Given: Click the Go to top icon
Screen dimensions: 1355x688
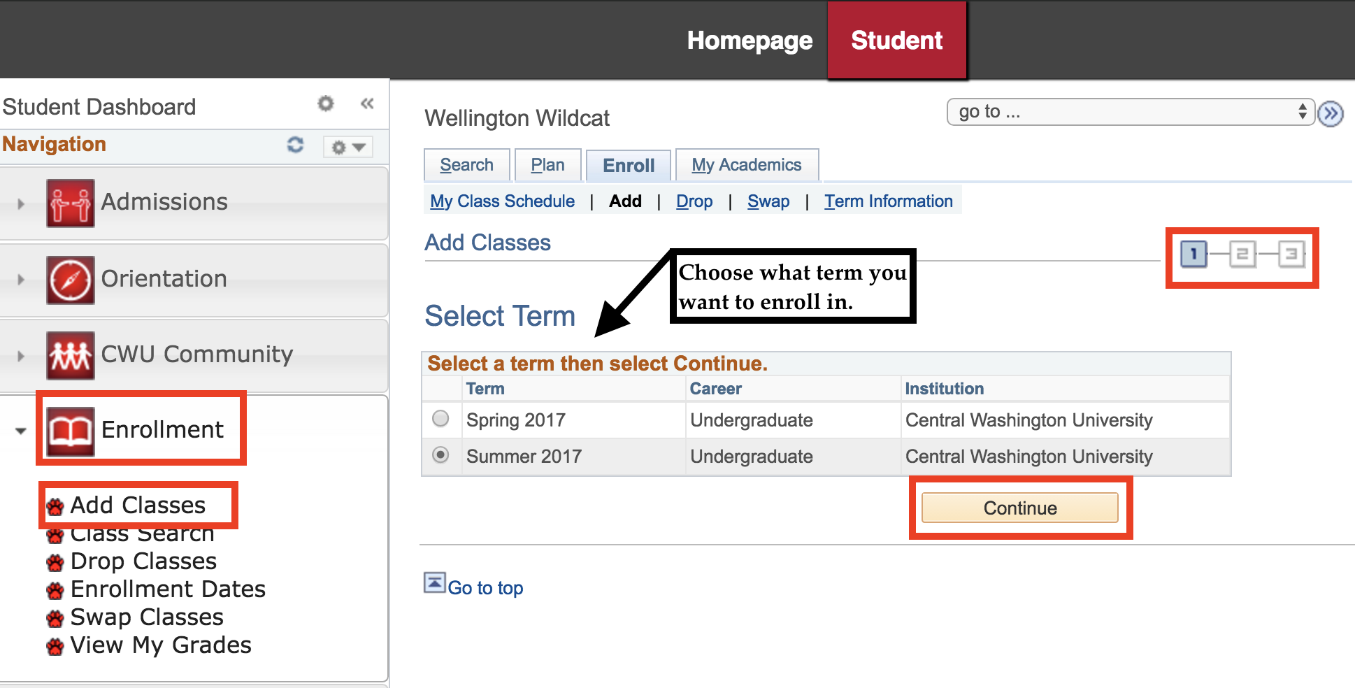Looking at the screenshot, I should [435, 582].
